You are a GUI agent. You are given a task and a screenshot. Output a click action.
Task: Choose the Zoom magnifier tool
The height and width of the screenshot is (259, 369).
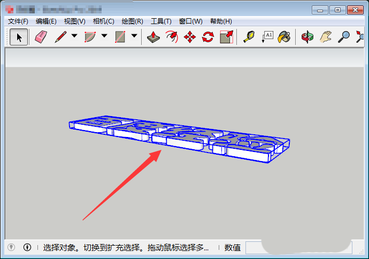coord(343,37)
